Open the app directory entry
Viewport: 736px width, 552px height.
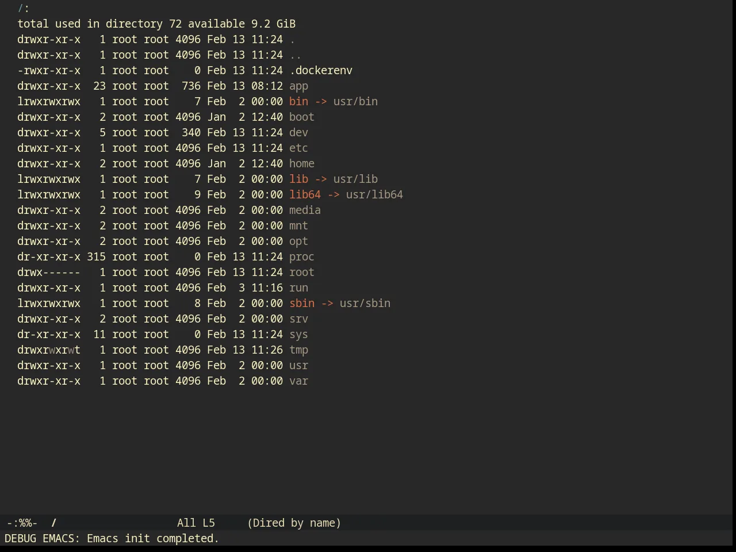click(298, 86)
